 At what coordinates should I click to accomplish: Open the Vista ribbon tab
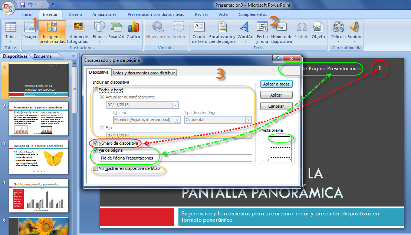(x=223, y=15)
